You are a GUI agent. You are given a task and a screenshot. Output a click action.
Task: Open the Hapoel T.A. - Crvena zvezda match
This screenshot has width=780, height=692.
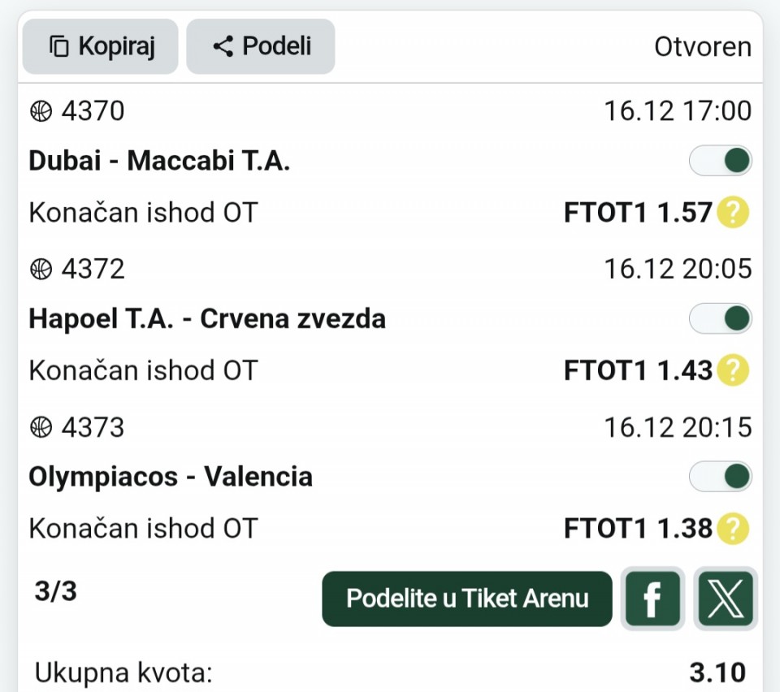tap(207, 319)
